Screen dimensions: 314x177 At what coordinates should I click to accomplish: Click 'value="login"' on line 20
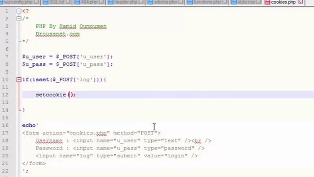(x=166, y=156)
